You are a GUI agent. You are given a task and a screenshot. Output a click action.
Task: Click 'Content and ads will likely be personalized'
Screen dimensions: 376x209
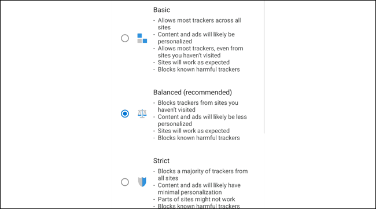tap(196, 38)
